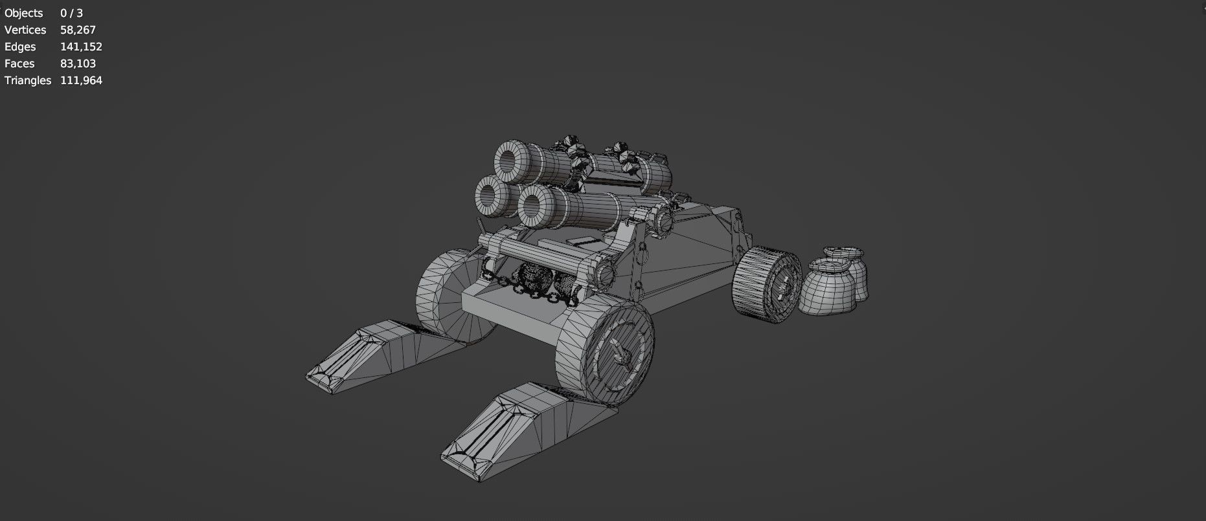
Task: Select the detached wheel beside the cart
Action: (766, 285)
